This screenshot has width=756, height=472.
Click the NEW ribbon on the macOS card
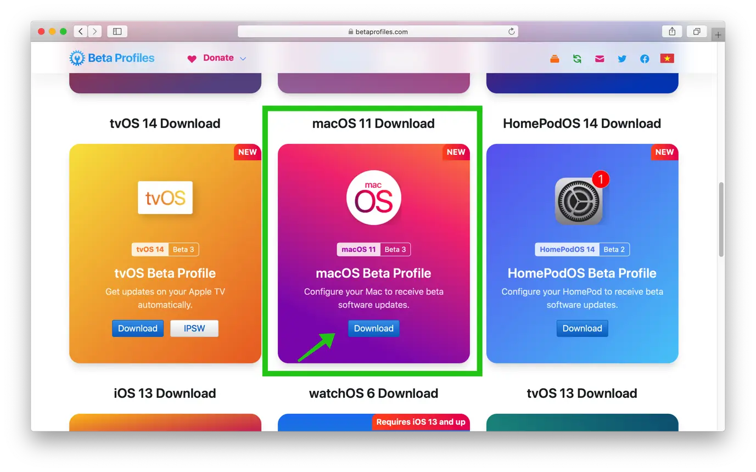pyautogui.click(x=456, y=152)
